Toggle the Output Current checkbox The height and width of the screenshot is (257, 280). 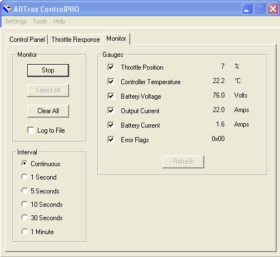click(111, 110)
